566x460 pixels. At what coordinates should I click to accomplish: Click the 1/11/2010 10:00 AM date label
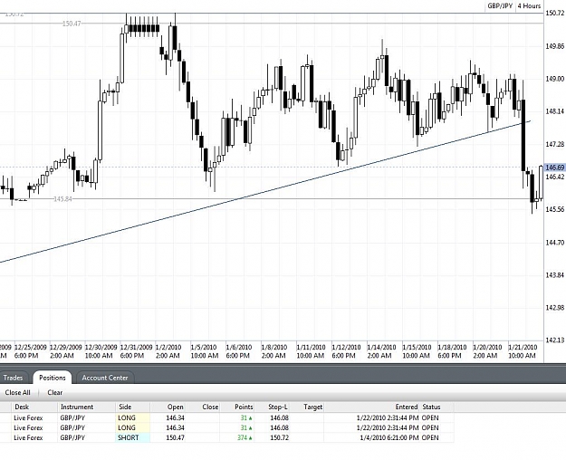pyautogui.click(x=311, y=351)
